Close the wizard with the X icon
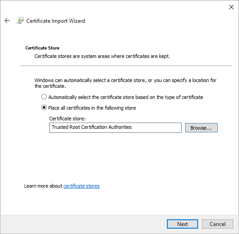This screenshot has width=239, height=234. pyautogui.click(x=231, y=7)
